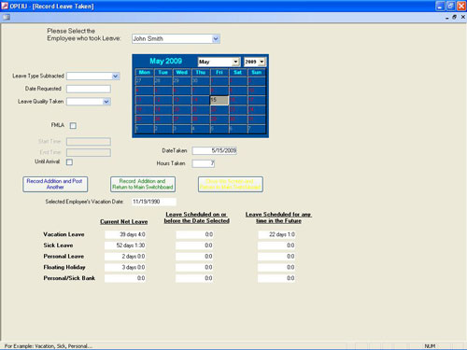Screen dimensions: 467x350
Task: Click Record Addition and Return to Main Switchboard
Action: pos(143,184)
